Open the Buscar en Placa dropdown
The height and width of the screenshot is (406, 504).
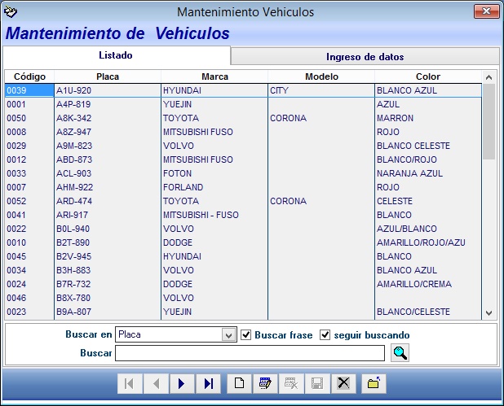pos(228,334)
